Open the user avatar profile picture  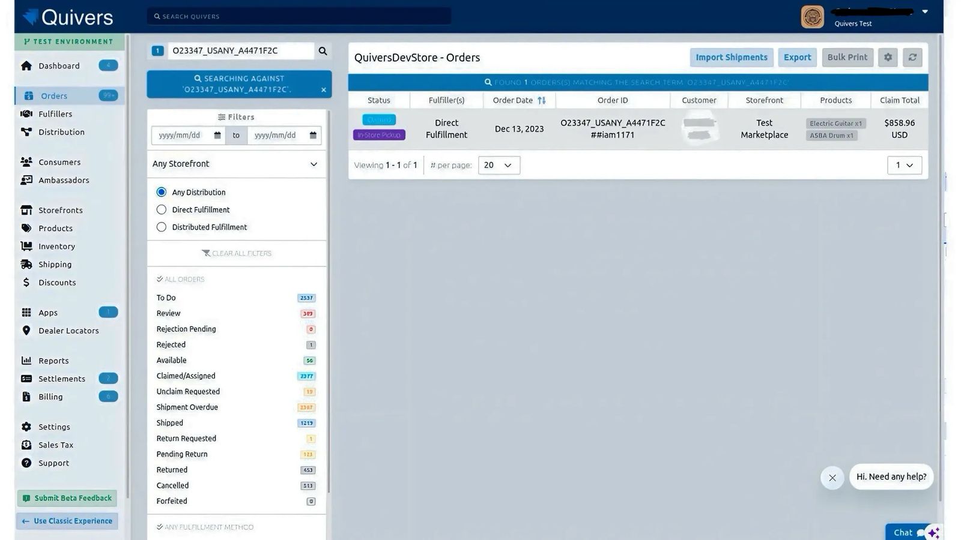click(813, 17)
